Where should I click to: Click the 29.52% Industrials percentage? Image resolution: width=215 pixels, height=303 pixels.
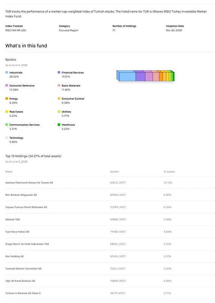[14, 77]
